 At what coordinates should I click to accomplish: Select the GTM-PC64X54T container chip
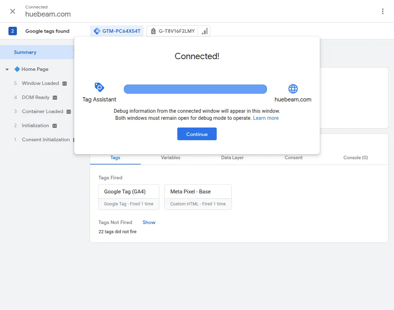117,31
